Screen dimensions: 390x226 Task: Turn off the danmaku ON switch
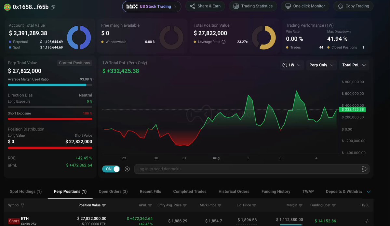click(x=111, y=169)
